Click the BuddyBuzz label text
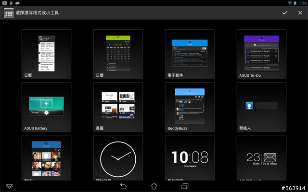Screen dimensions: 308x192 [x=178, y=128]
